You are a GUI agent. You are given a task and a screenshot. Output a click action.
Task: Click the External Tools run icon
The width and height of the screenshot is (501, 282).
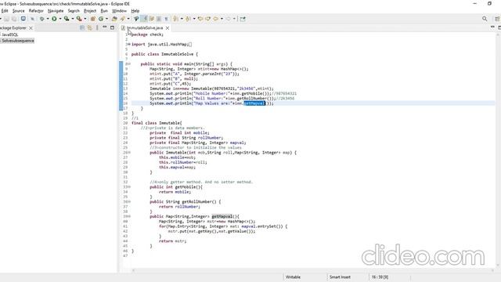(x=79, y=19)
